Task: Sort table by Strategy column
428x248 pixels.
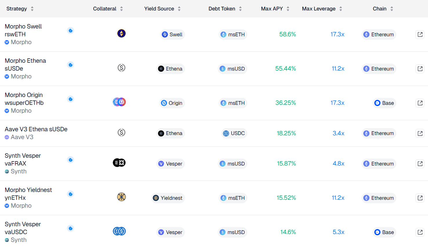Action: point(20,9)
